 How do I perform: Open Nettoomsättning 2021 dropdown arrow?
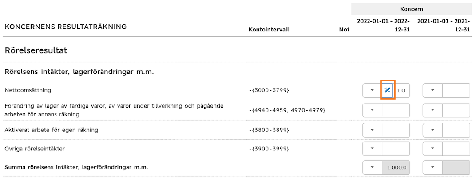[x=433, y=90]
